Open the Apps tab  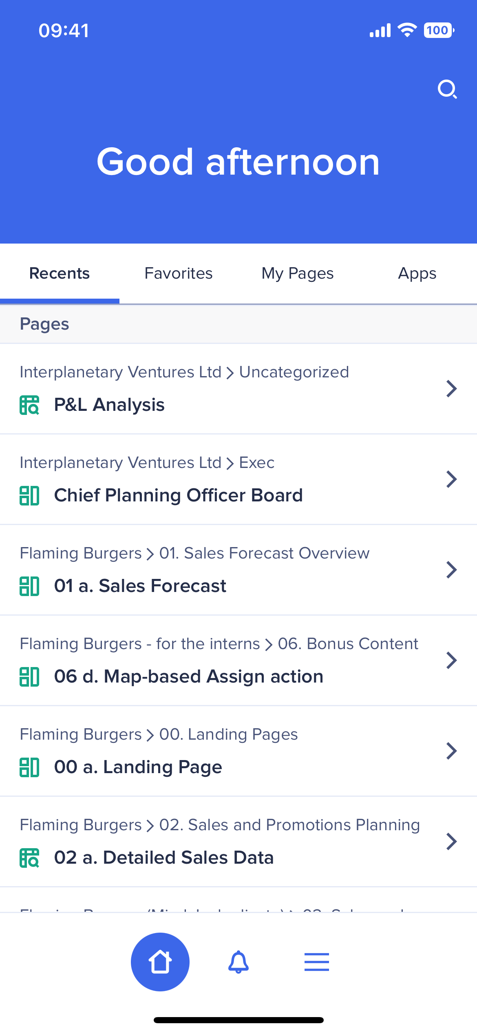point(417,273)
